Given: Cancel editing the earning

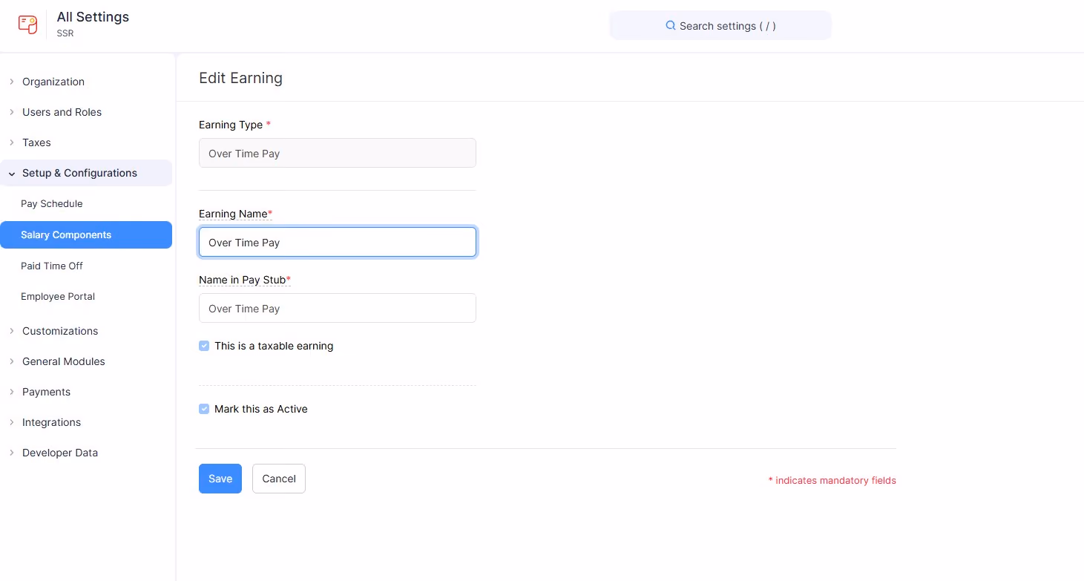Looking at the screenshot, I should [279, 479].
